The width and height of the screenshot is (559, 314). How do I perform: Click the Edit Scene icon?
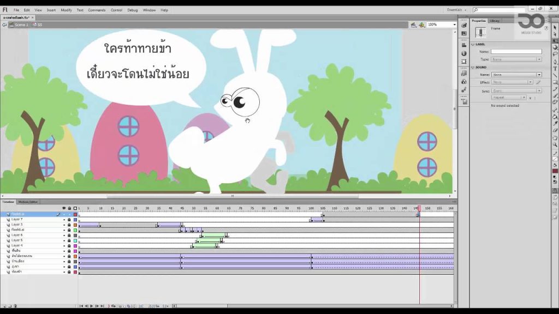click(x=413, y=25)
